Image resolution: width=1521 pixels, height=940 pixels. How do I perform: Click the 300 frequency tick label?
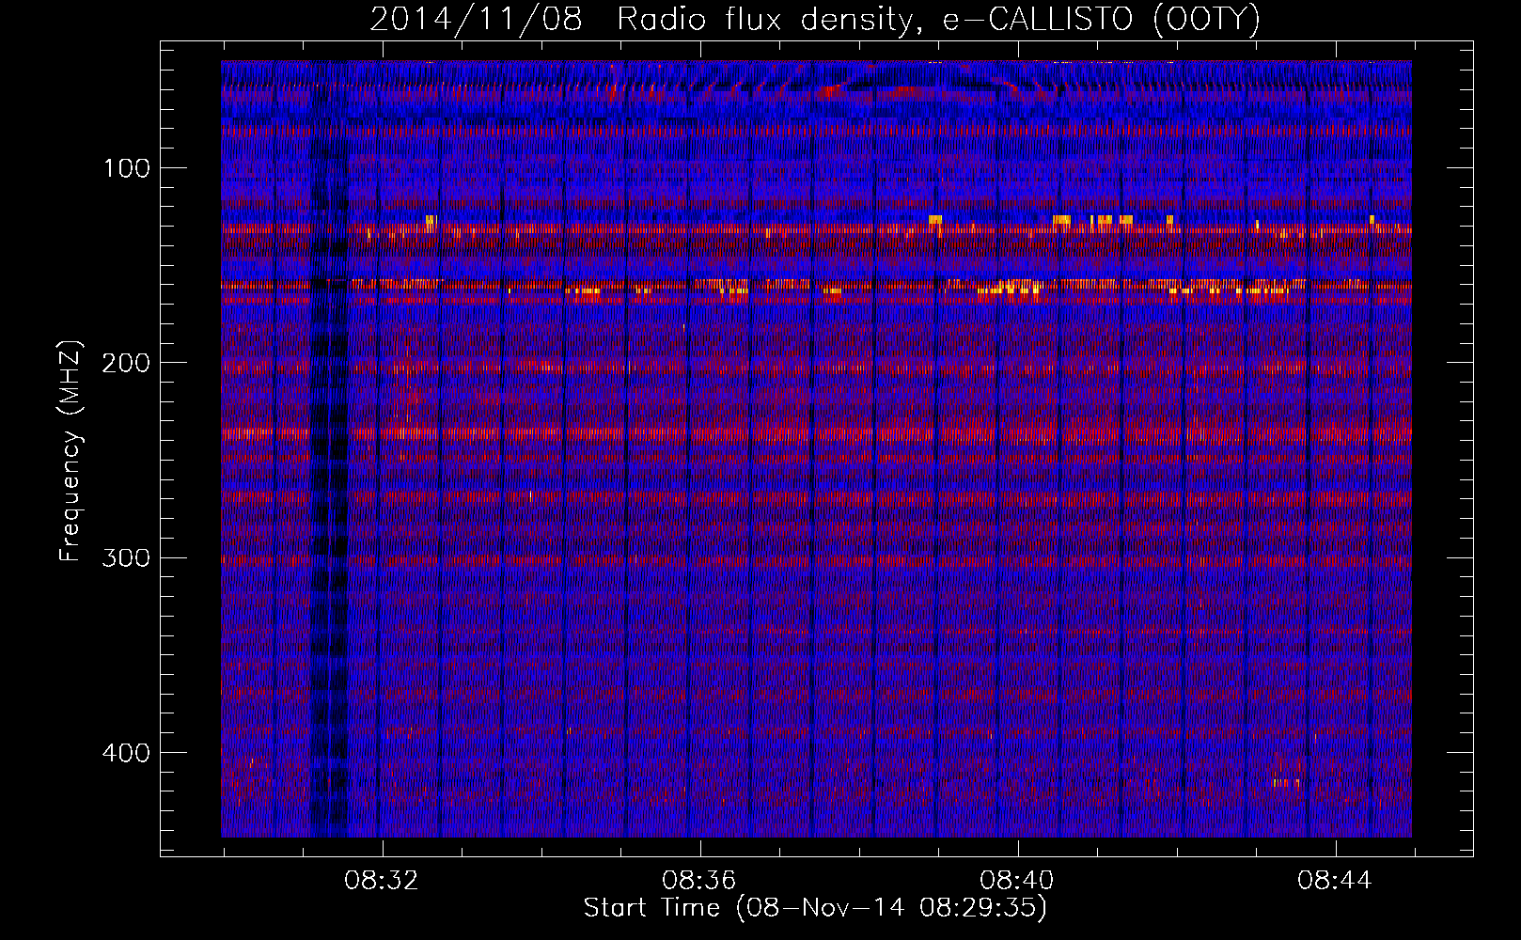[126, 557]
